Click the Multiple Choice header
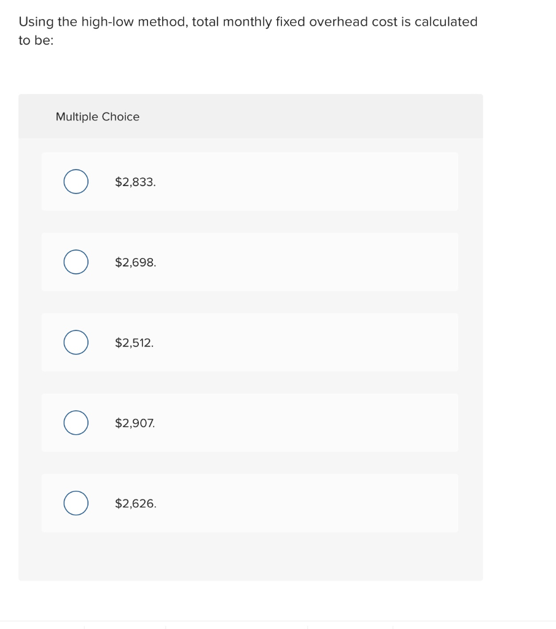The image size is (556, 629). click(97, 117)
